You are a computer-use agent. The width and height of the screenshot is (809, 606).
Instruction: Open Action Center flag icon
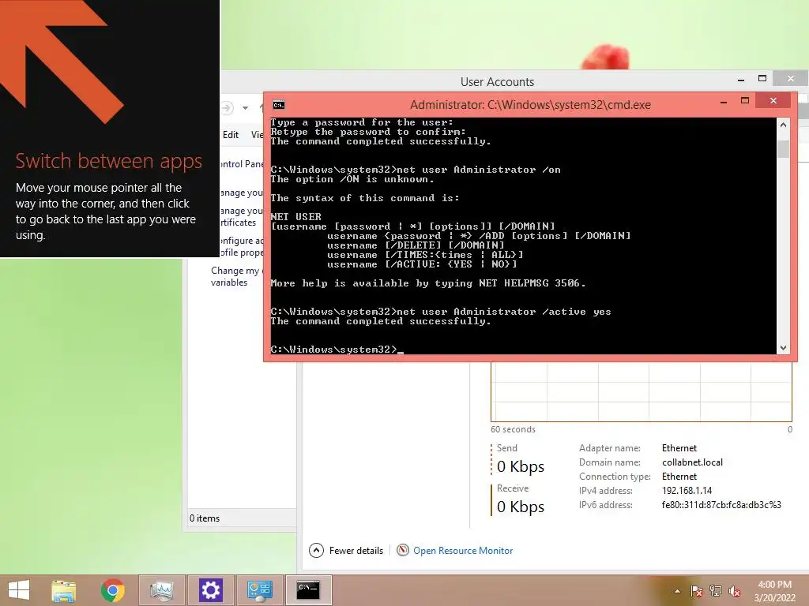[697, 591]
